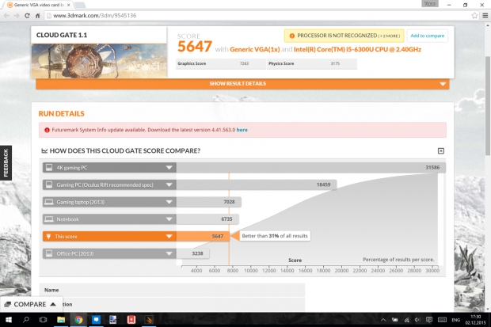Follow the 'here' download link

242,130
